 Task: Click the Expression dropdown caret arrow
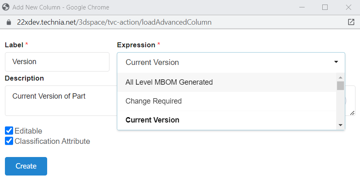tap(336, 62)
